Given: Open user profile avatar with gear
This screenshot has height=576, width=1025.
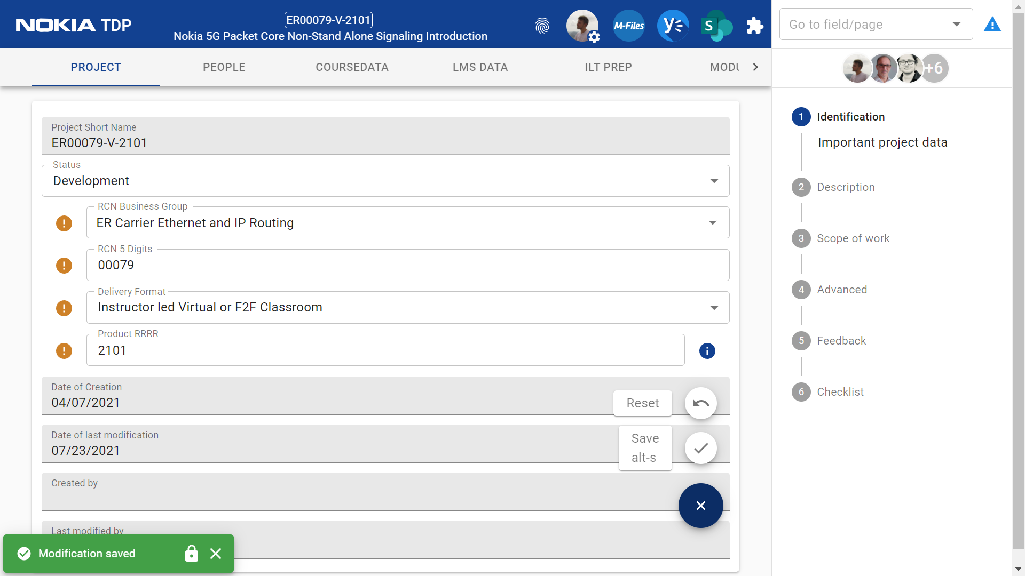Looking at the screenshot, I should [x=582, y=25].
